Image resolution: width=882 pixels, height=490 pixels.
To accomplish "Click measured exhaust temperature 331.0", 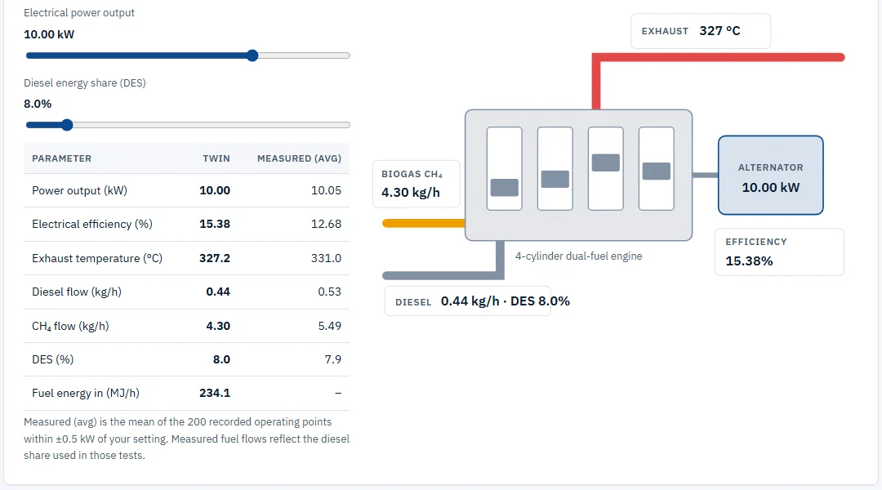I will click(x=326, y=258).
